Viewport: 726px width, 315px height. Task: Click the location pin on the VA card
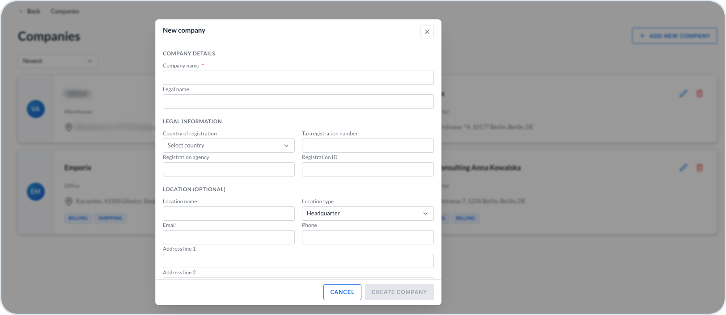(x=69, y=127)
